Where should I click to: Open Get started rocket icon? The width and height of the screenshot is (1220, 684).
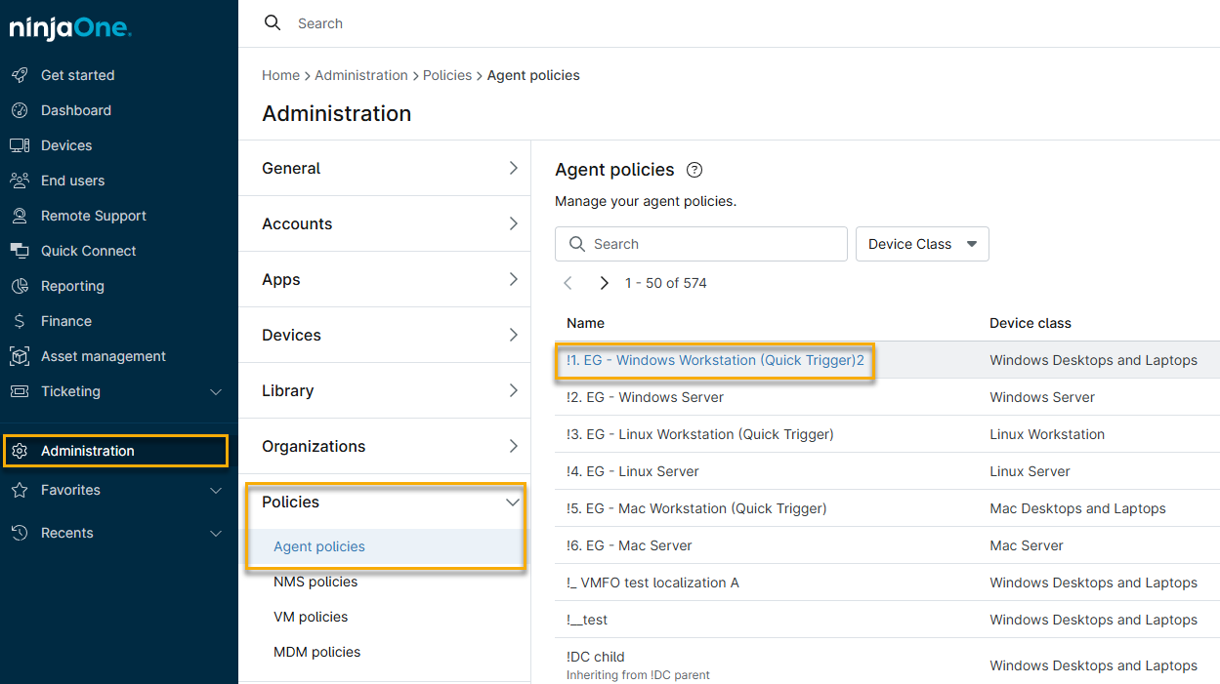(x=20, y=75)
